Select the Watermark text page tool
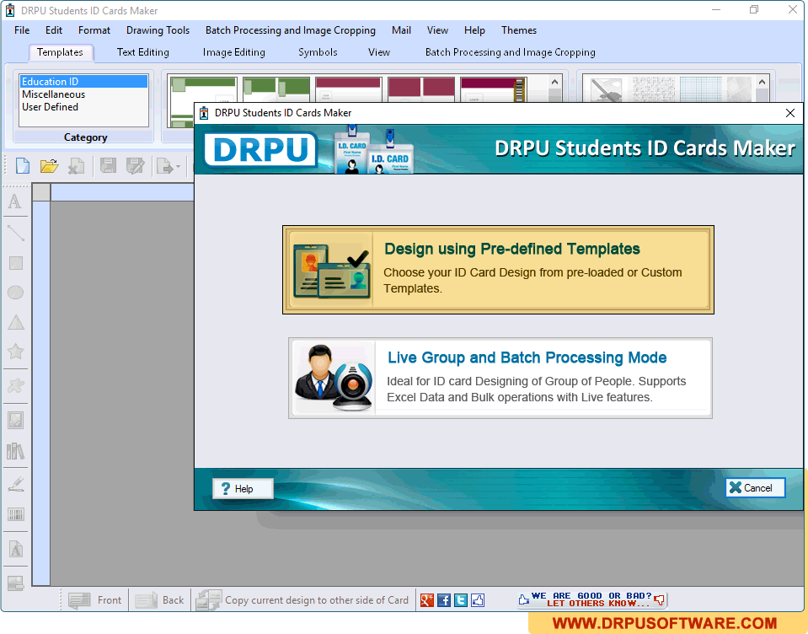The height and width of the screenshot is (634, 808). (x=16, y=549)
